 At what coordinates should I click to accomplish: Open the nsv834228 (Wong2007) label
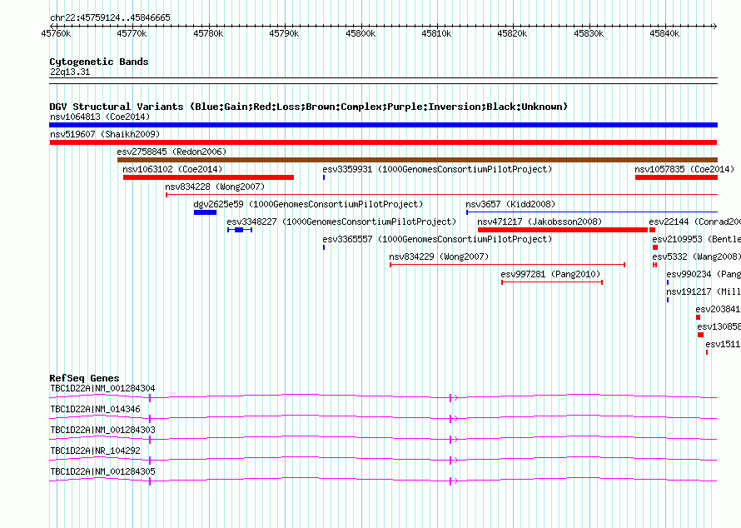[x=215, y=187]
